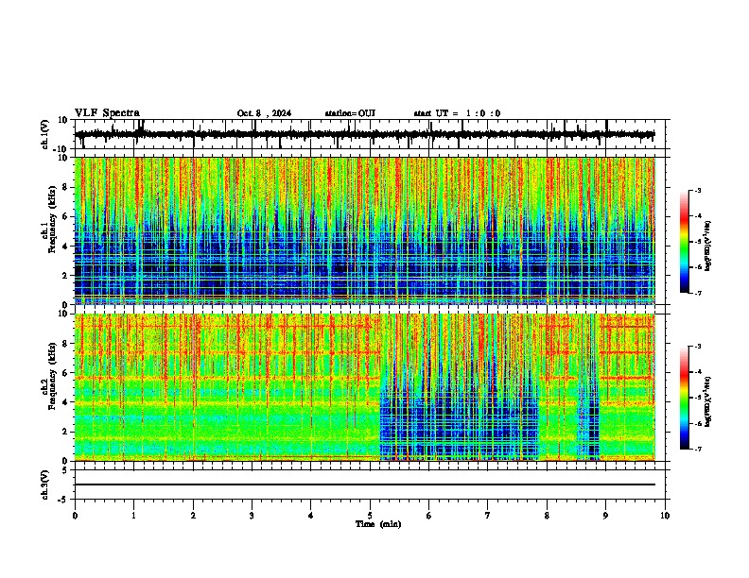
Task: Click the "Oct. 8 , 2024" date label
Action: (264, 113)
